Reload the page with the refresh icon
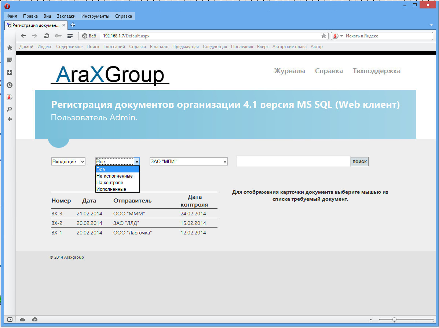The width and height of the screenshot is (439, 328). click(47, 36)
